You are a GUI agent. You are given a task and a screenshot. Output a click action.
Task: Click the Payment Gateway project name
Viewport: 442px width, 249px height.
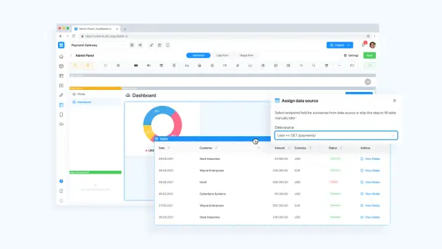[84, 45]
